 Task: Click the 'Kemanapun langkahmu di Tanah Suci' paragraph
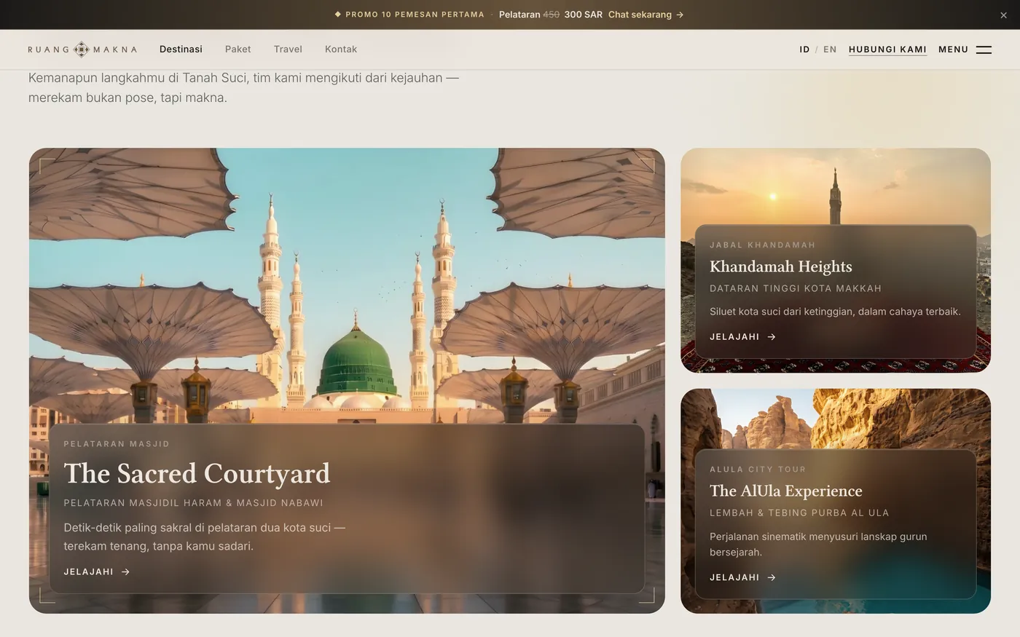(x=243, y=87)
